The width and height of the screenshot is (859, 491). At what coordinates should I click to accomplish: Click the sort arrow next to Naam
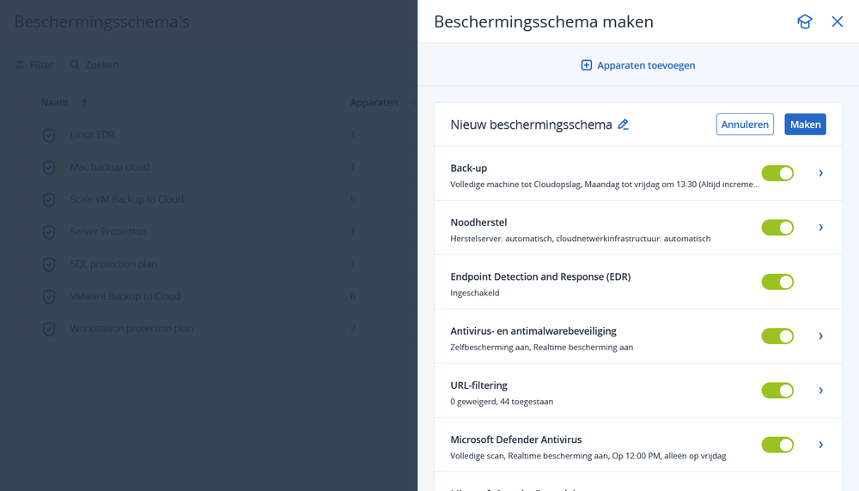point(84,103)
